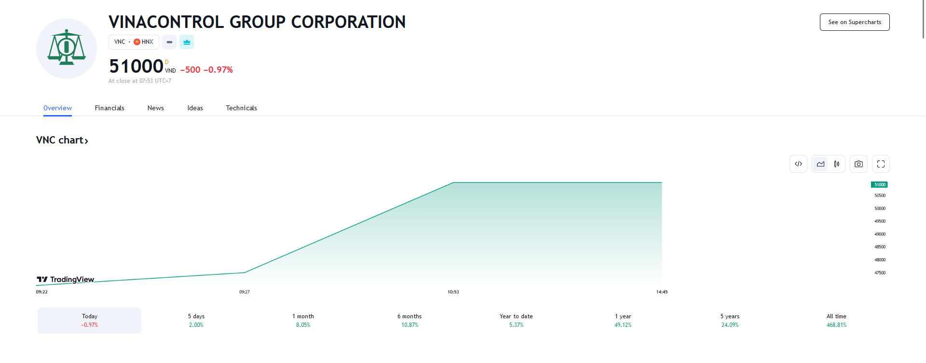Viewport: 926px width, 363px height.
Task: Switch to area chart style
Action: click(820, 164)
